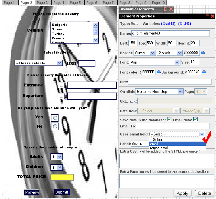Switch to the Page 8 tab
The image size is (216, 199).
(126, 3)
